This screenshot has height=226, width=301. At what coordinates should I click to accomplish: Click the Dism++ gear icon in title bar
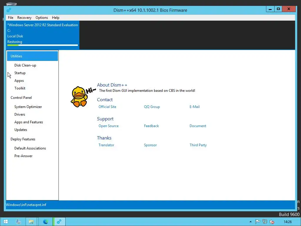tap(9, 10)
